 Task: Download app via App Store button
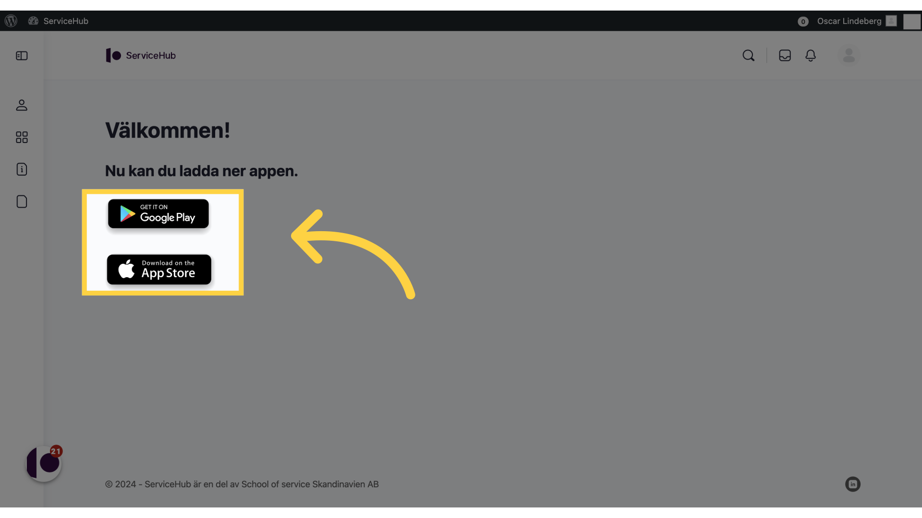159,270
